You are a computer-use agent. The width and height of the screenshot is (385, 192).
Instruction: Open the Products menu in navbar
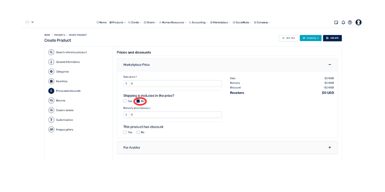pyautogui.click(x=117, y=23)
